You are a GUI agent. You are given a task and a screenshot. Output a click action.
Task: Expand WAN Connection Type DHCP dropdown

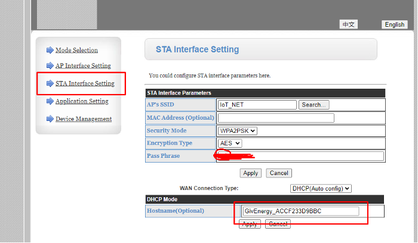321,188
